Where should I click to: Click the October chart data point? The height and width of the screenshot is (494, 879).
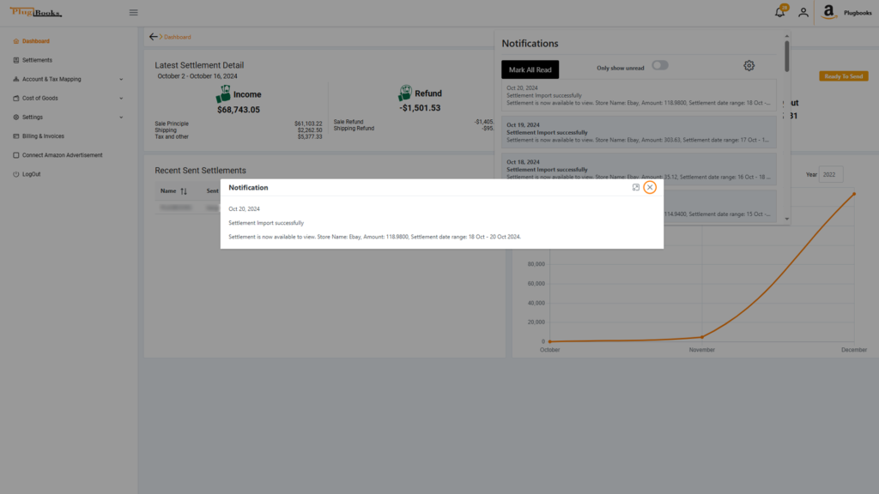550,341
